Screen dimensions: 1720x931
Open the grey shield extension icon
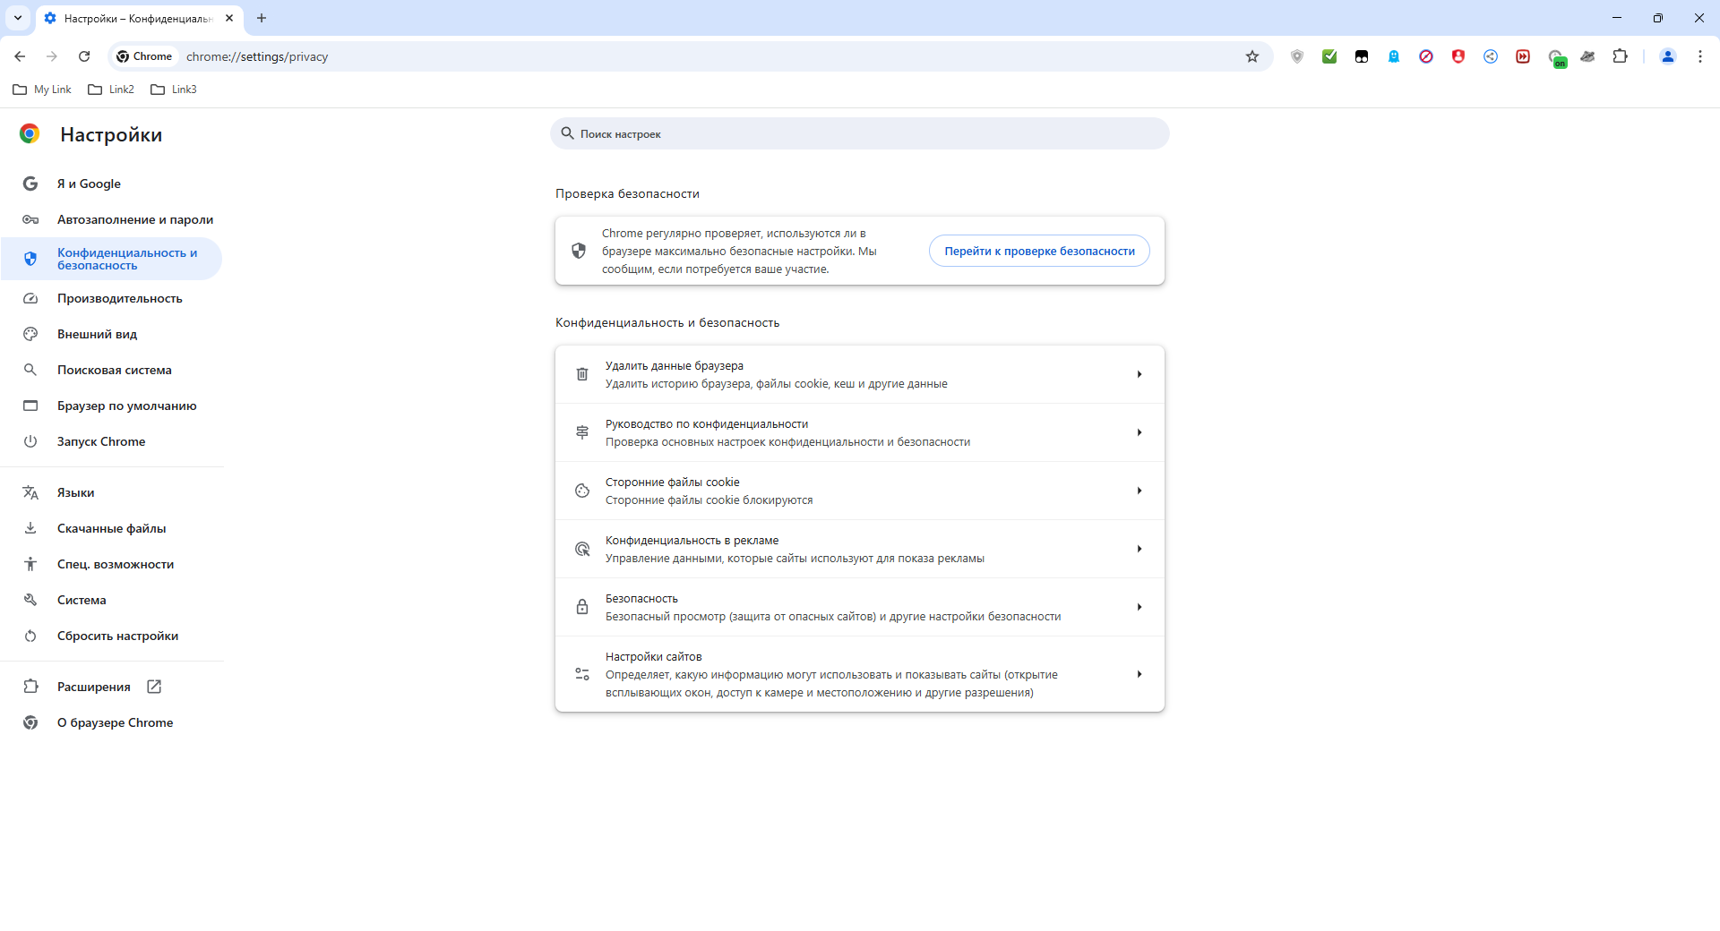(1297, 56)
